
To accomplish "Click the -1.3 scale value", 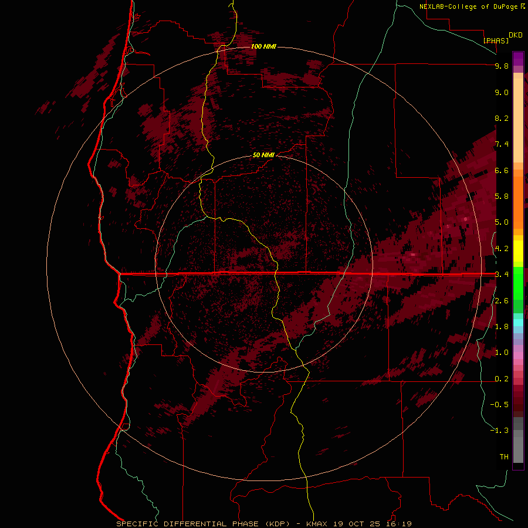I will tap(499, 431).
